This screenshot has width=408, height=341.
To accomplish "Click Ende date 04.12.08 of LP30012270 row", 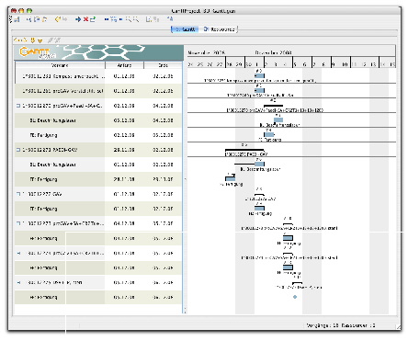I will 163,106.
